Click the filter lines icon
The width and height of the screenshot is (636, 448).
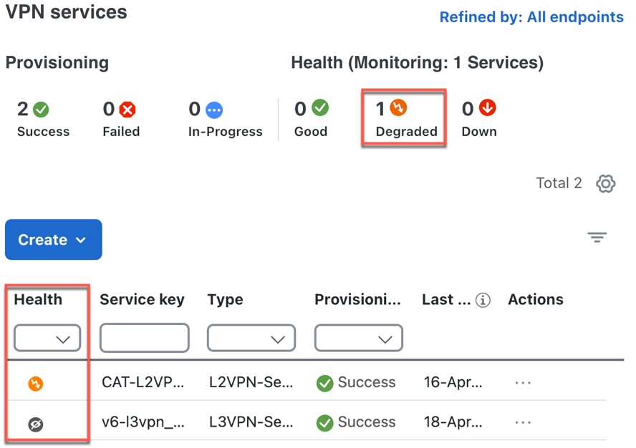pyautogui.click(x=597, y=237)
